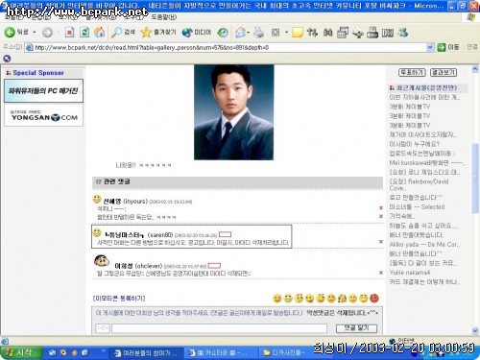Open the Back history dropdown arrow
This screenshot has height=360, width=480.
(35, 33)
